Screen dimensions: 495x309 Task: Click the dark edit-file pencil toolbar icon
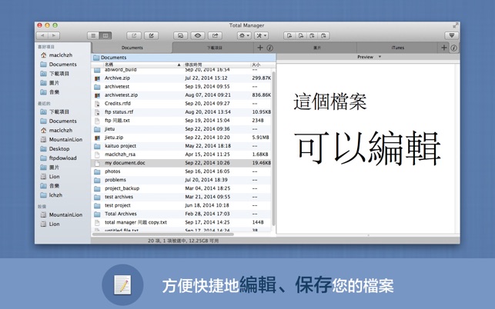pos(151,35)
